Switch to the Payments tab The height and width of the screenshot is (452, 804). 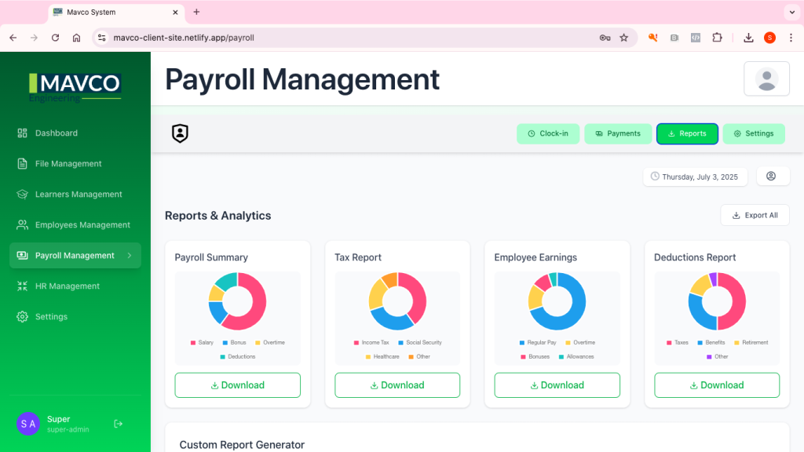[x=618, y=133]
